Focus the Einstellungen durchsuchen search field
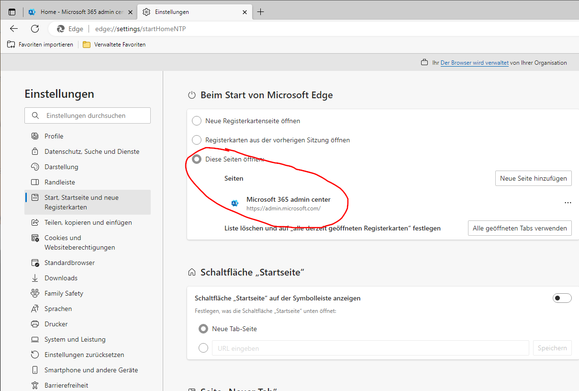This screenshot has width=579, height=391. pyautogui.click(x=88, y=115)
